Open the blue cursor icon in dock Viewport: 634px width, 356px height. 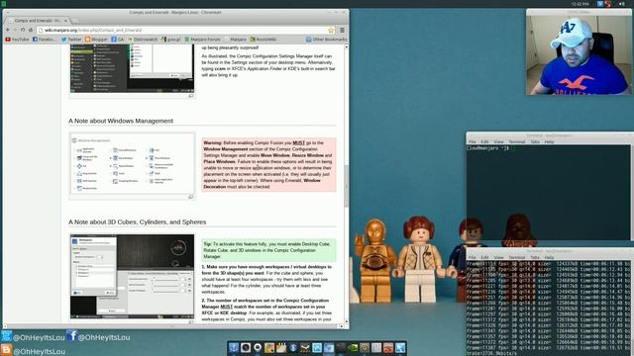pos(400,347)
